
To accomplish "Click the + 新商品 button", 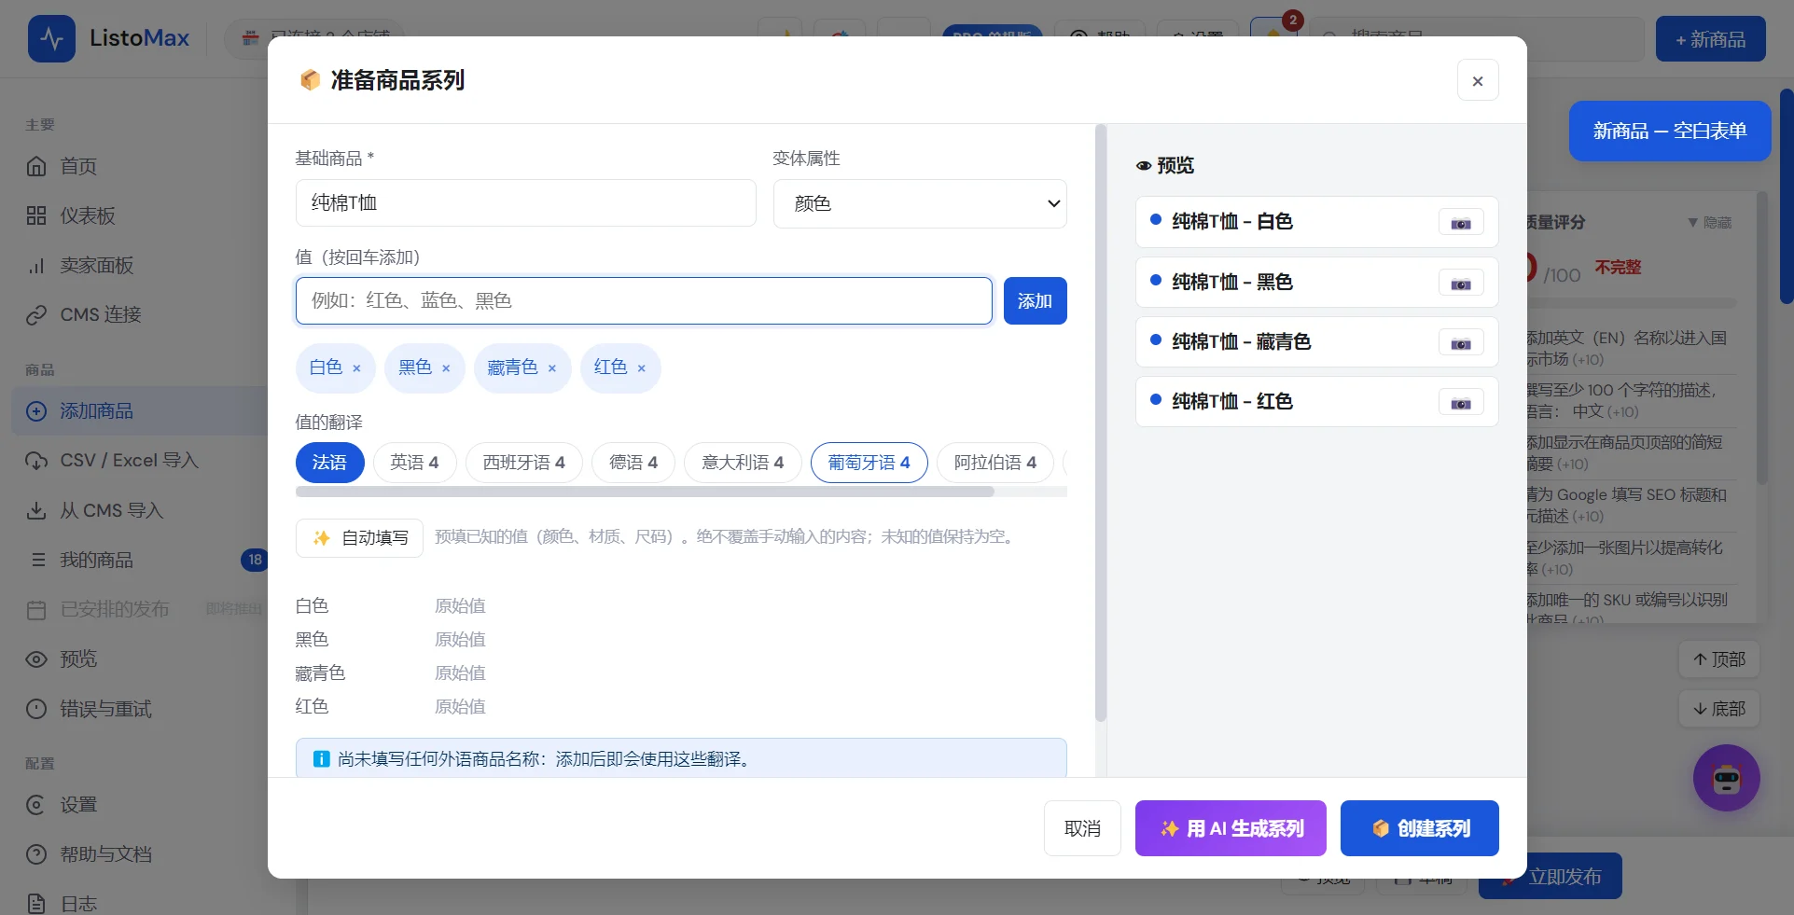I will click(x=1710, y=39).
